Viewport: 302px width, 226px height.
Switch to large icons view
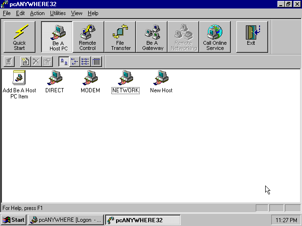coord(64,62)
